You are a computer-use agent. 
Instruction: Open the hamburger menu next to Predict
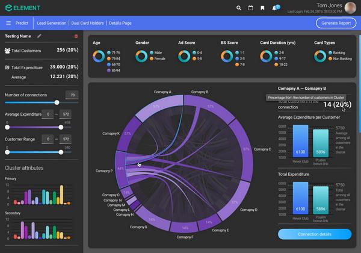pos(8,23)
